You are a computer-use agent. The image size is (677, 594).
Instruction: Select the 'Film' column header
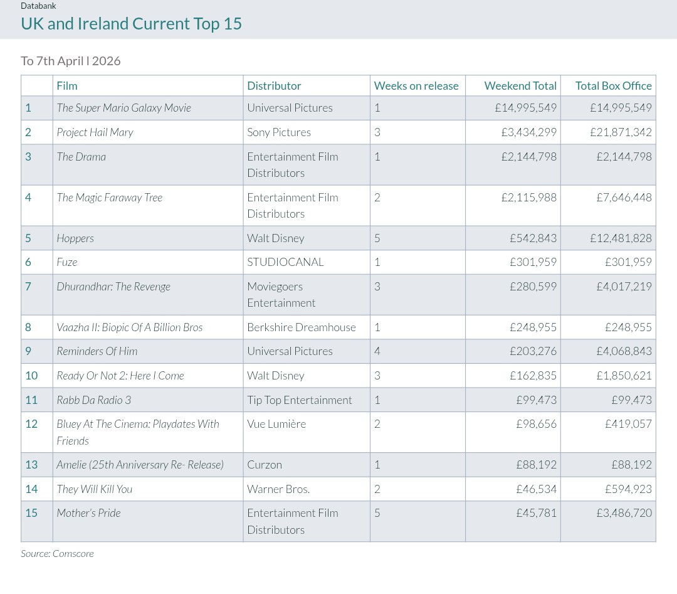[67, 86]
